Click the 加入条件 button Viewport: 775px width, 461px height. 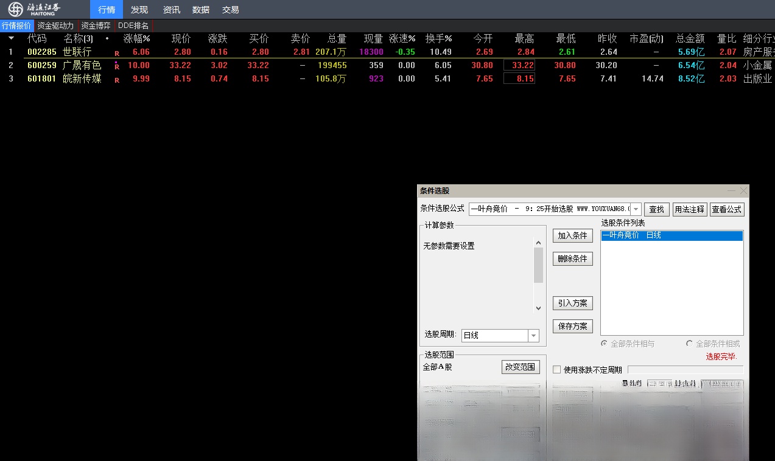pyautogui.click(x=572, y=235)
